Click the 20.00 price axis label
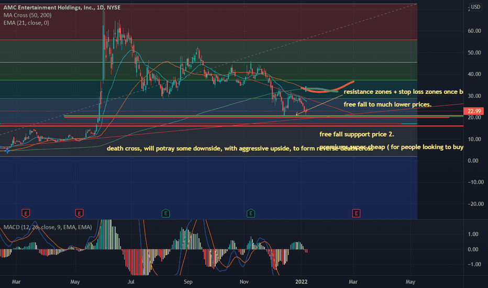 474,117
